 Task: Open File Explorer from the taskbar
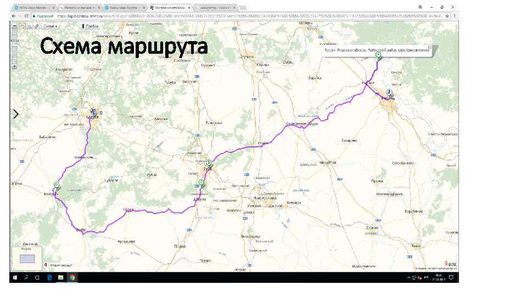(x=60, y=277)
